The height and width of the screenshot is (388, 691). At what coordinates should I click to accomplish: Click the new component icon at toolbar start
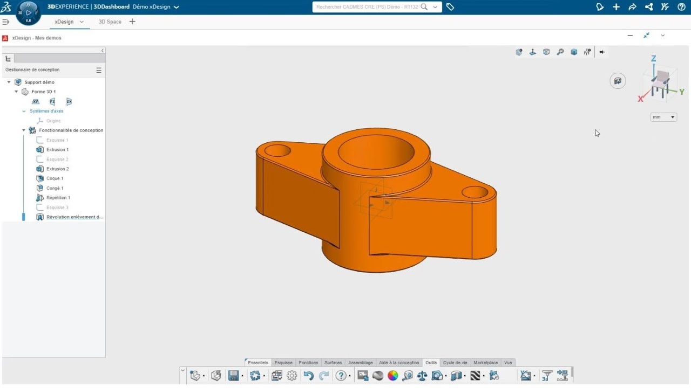tap(195, 376)
